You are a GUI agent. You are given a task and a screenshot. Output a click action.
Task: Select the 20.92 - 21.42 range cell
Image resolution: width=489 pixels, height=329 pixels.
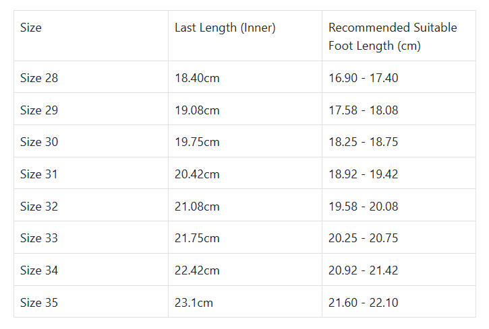click(x=363, y=270)
